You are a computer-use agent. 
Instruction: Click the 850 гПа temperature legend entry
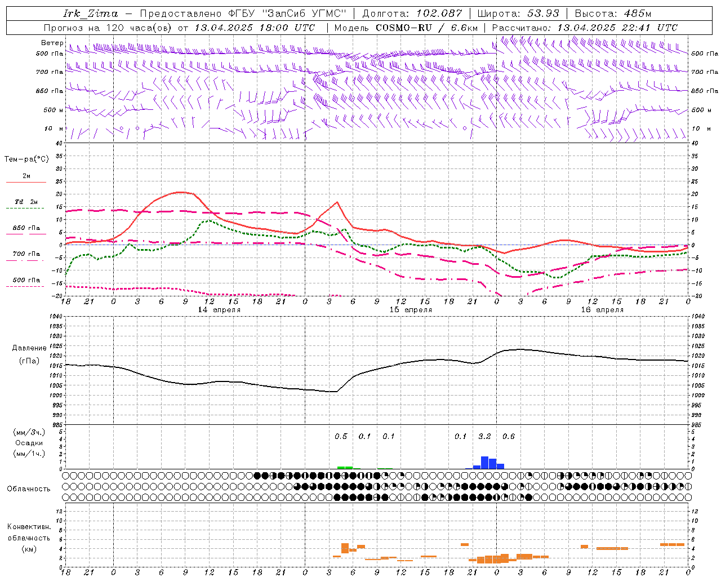tap(26, 228)
